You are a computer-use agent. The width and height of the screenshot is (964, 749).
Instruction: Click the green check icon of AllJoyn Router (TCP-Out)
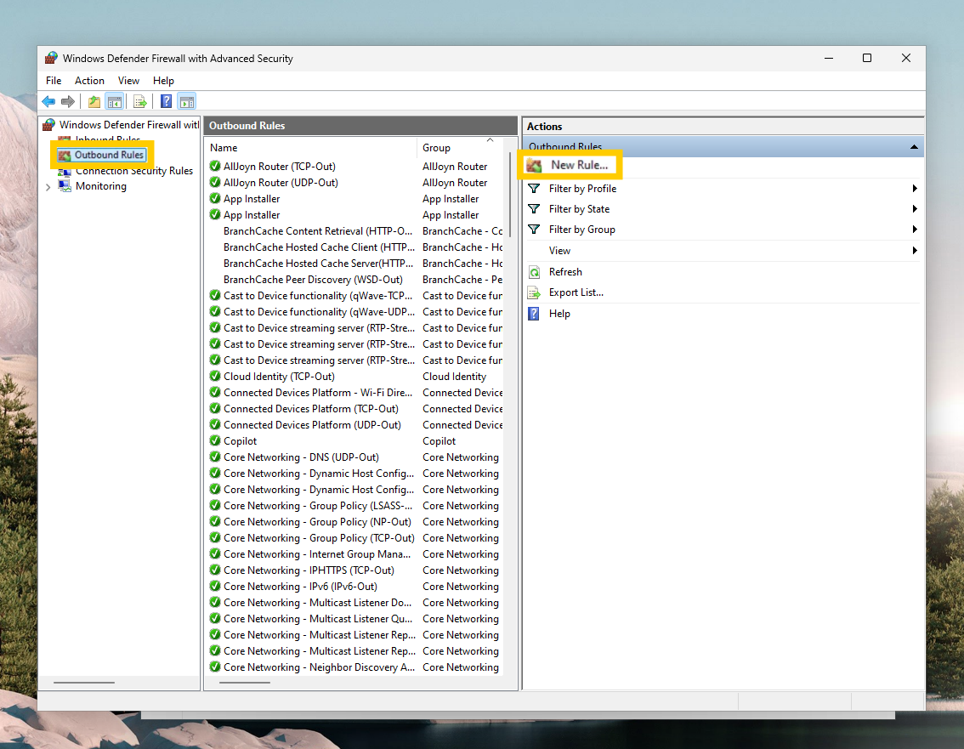[215, 166]
